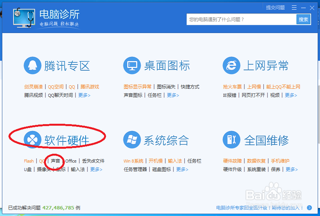This screenshot has width=320, height=216.
Task: Open the 数据恢复 link
Action: coord(256,161)
